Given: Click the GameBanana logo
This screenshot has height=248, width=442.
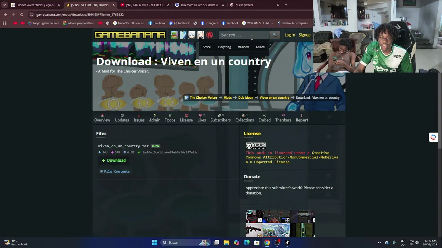Looking at the screenshot, I should coord(130,35).
